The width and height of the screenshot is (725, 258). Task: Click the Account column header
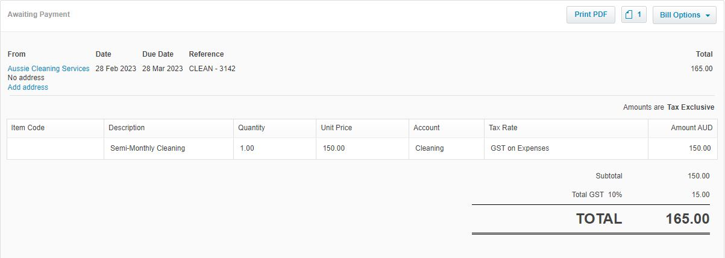(x=426, y=128)
